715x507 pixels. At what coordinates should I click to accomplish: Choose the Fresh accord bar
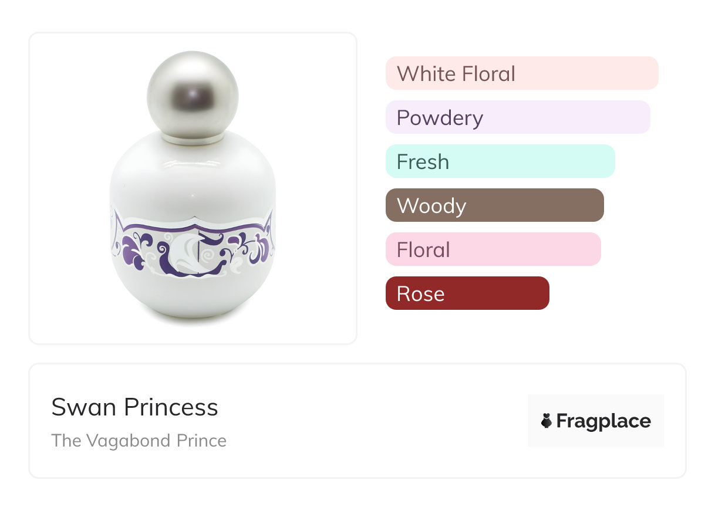pyautogui.click(x=500, y=161)
